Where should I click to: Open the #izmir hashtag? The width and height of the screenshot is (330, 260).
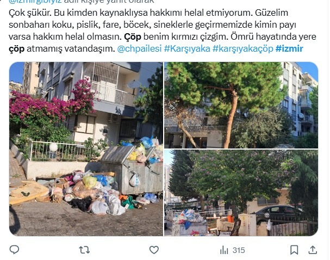point(289,48)
